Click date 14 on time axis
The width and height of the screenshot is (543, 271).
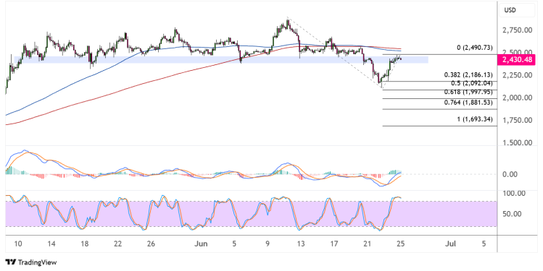tap(51, 244)
